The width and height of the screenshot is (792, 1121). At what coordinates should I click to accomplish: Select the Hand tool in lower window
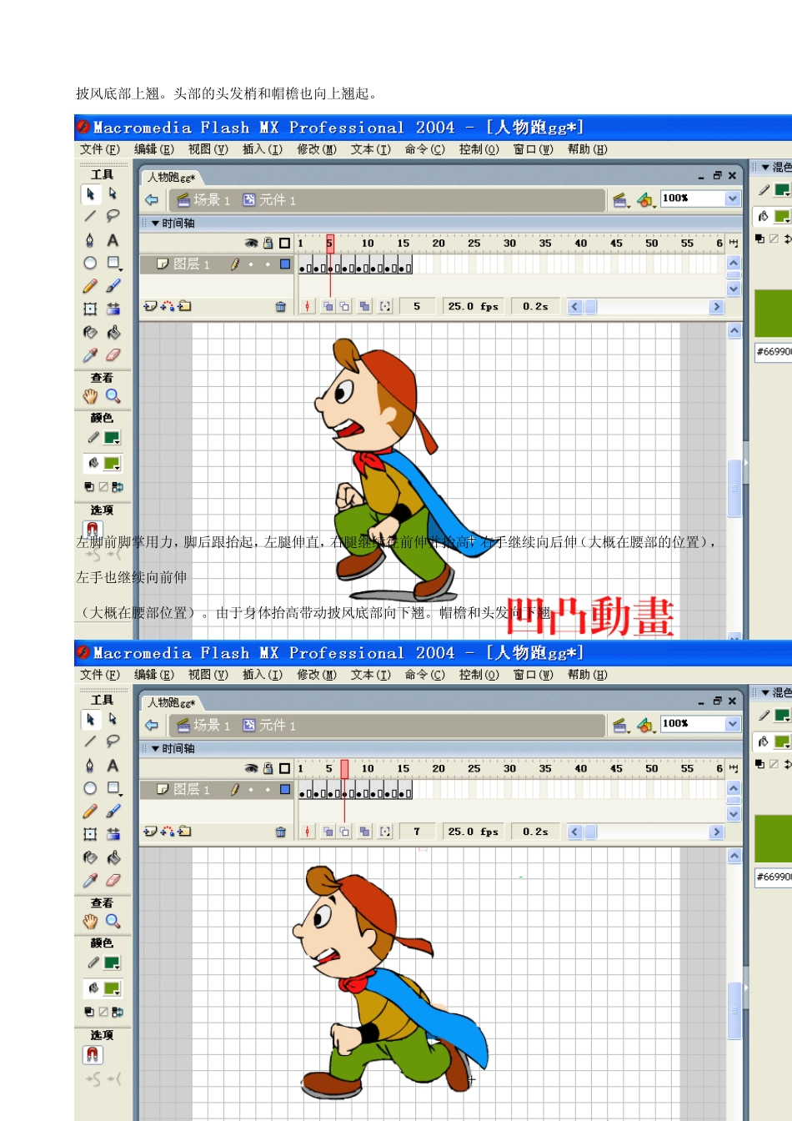[x=90, y=922]
